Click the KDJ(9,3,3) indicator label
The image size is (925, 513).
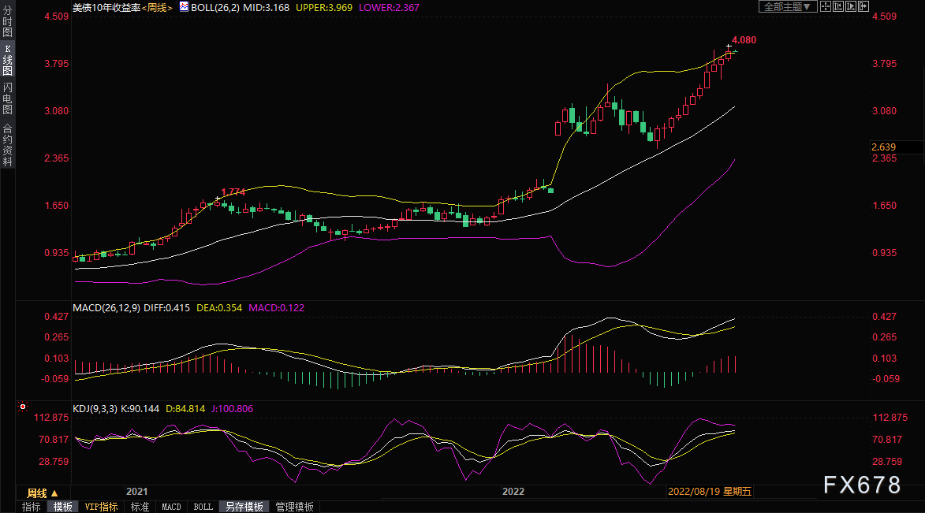tap(95, 409)
